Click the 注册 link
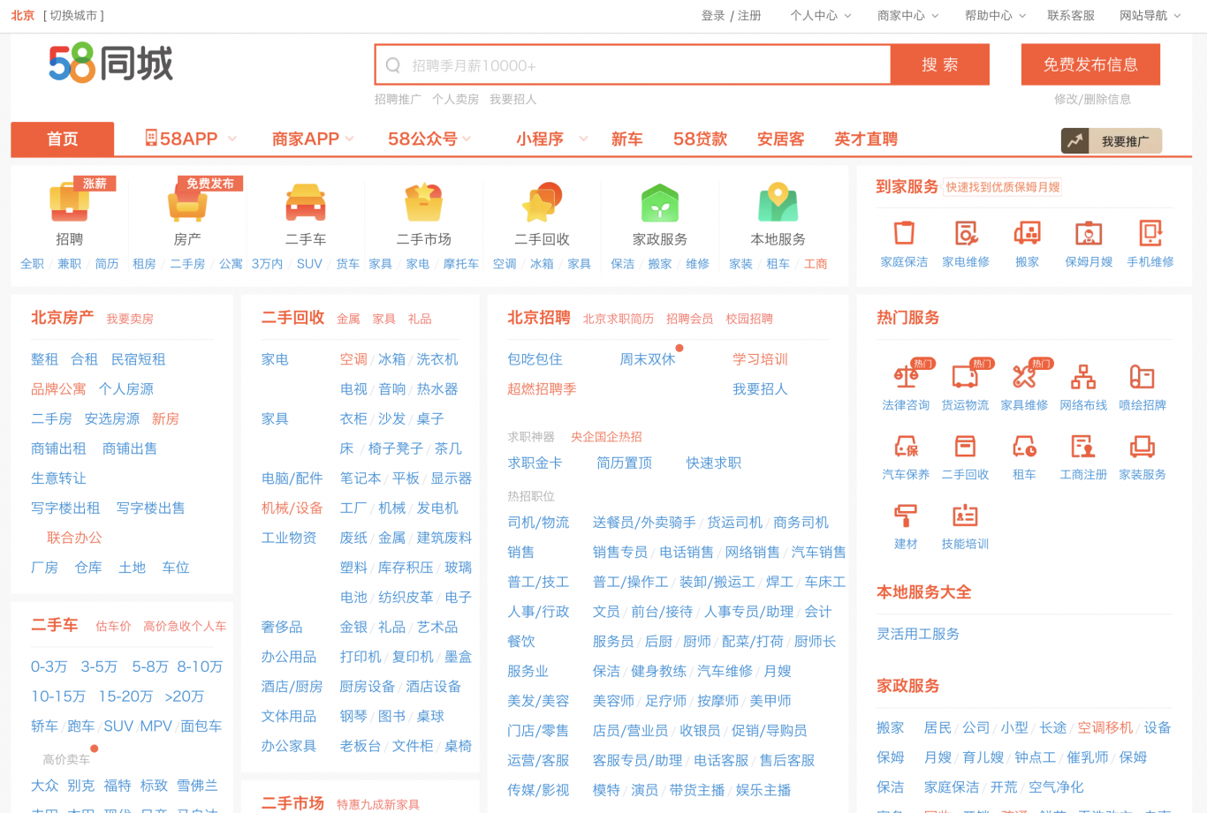Viewport: 1207px width, 813px height. point(749,16)
